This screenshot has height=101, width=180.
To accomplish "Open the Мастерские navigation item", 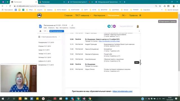I will pos(99,15).
